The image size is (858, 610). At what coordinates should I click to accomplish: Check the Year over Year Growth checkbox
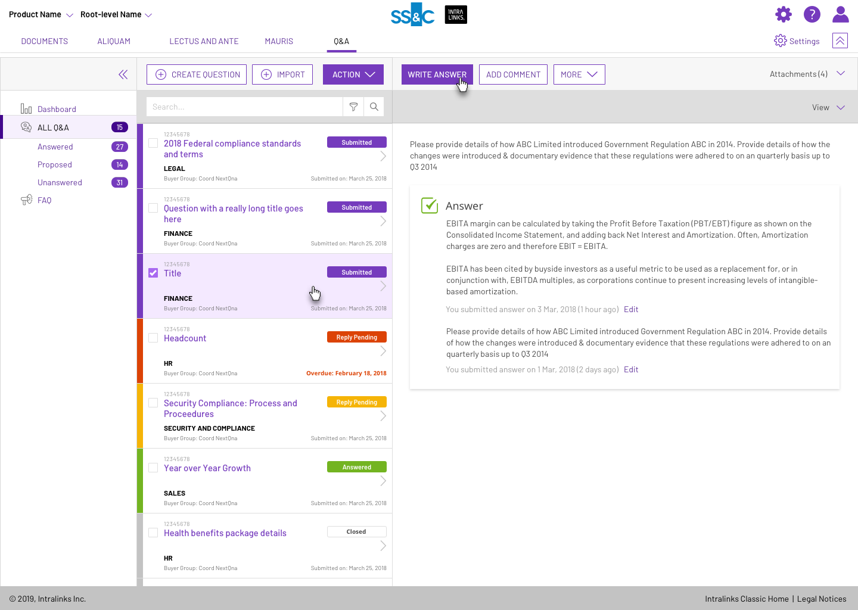pos(153,468)
